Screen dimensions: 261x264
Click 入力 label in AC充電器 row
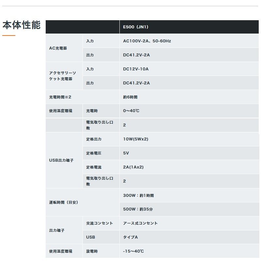90,41
